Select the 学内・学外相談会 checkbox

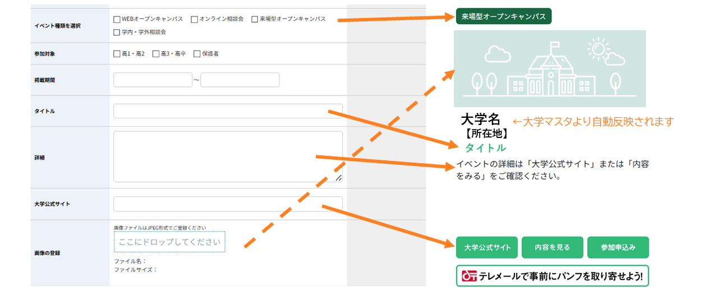point(117,33)
